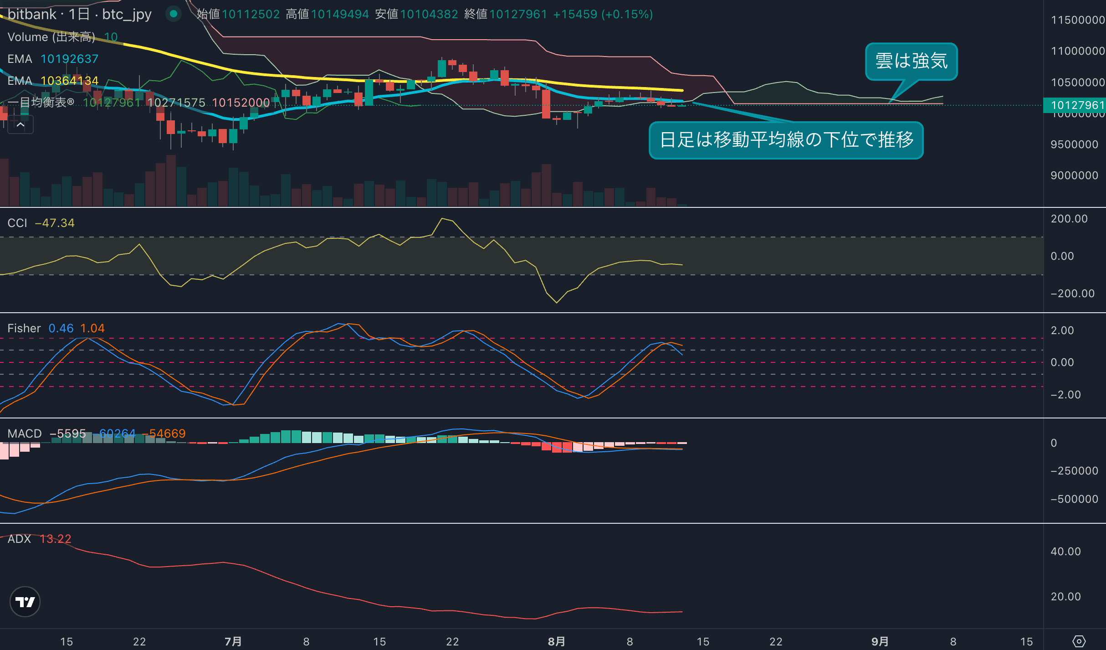This screenshot has height=650, width=1106.
Task: Select the ADX indicator legend label
Action: 19,539
